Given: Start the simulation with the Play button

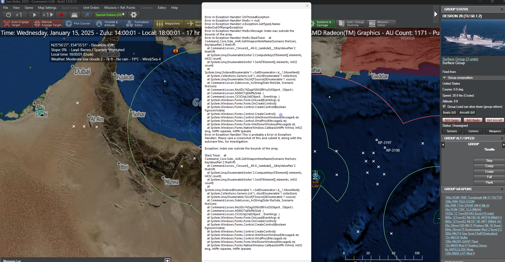Looking at the screenshot, I should [34, 15].
